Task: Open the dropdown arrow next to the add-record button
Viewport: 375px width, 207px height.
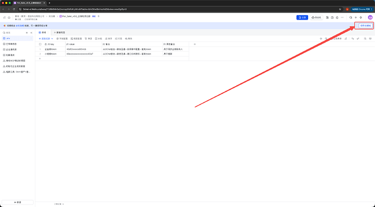Action: coord(52,39)
